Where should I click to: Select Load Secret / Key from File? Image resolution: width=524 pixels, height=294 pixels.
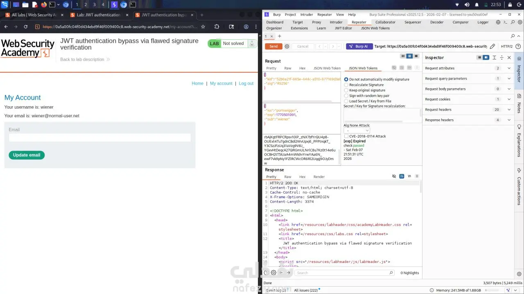tap(368, 101)
